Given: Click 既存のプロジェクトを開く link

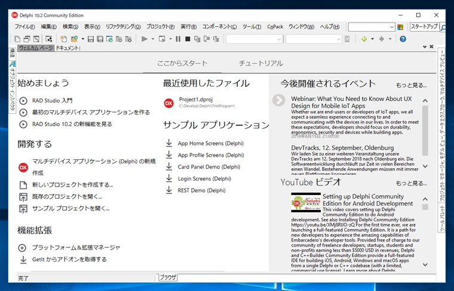Looking at the screenshot, I should click(67, 197).
